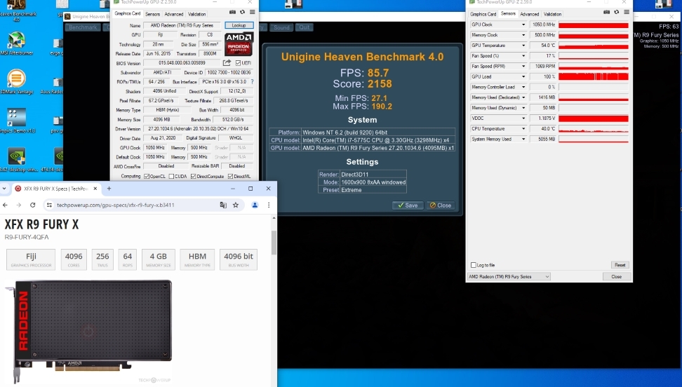682x387 pixels.
Task: Switch to Validation tab in right GPU-Z window
Action: click(552, 14)
